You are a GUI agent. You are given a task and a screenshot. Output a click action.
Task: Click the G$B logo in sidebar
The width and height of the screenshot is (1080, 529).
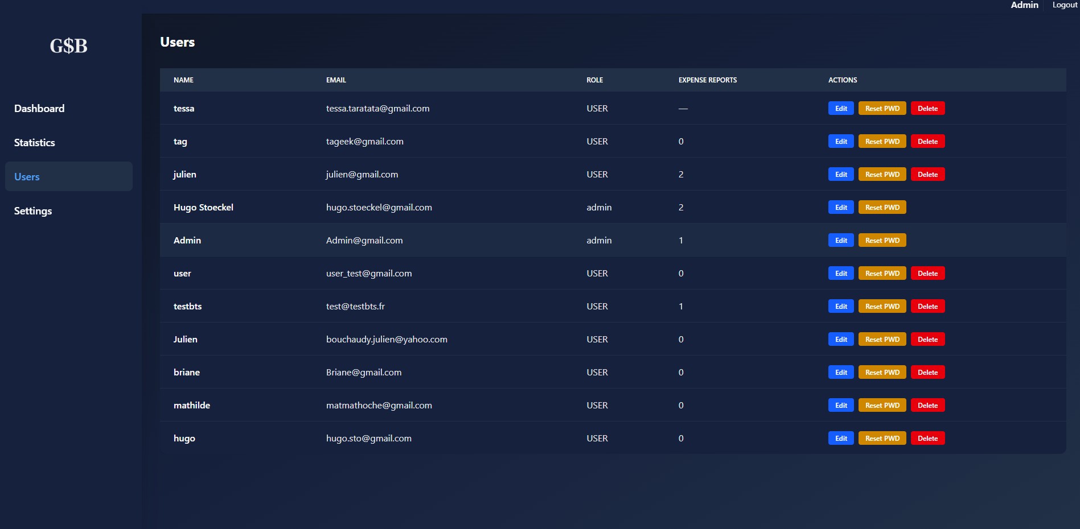pyautogui.click(x=68, y=46)
